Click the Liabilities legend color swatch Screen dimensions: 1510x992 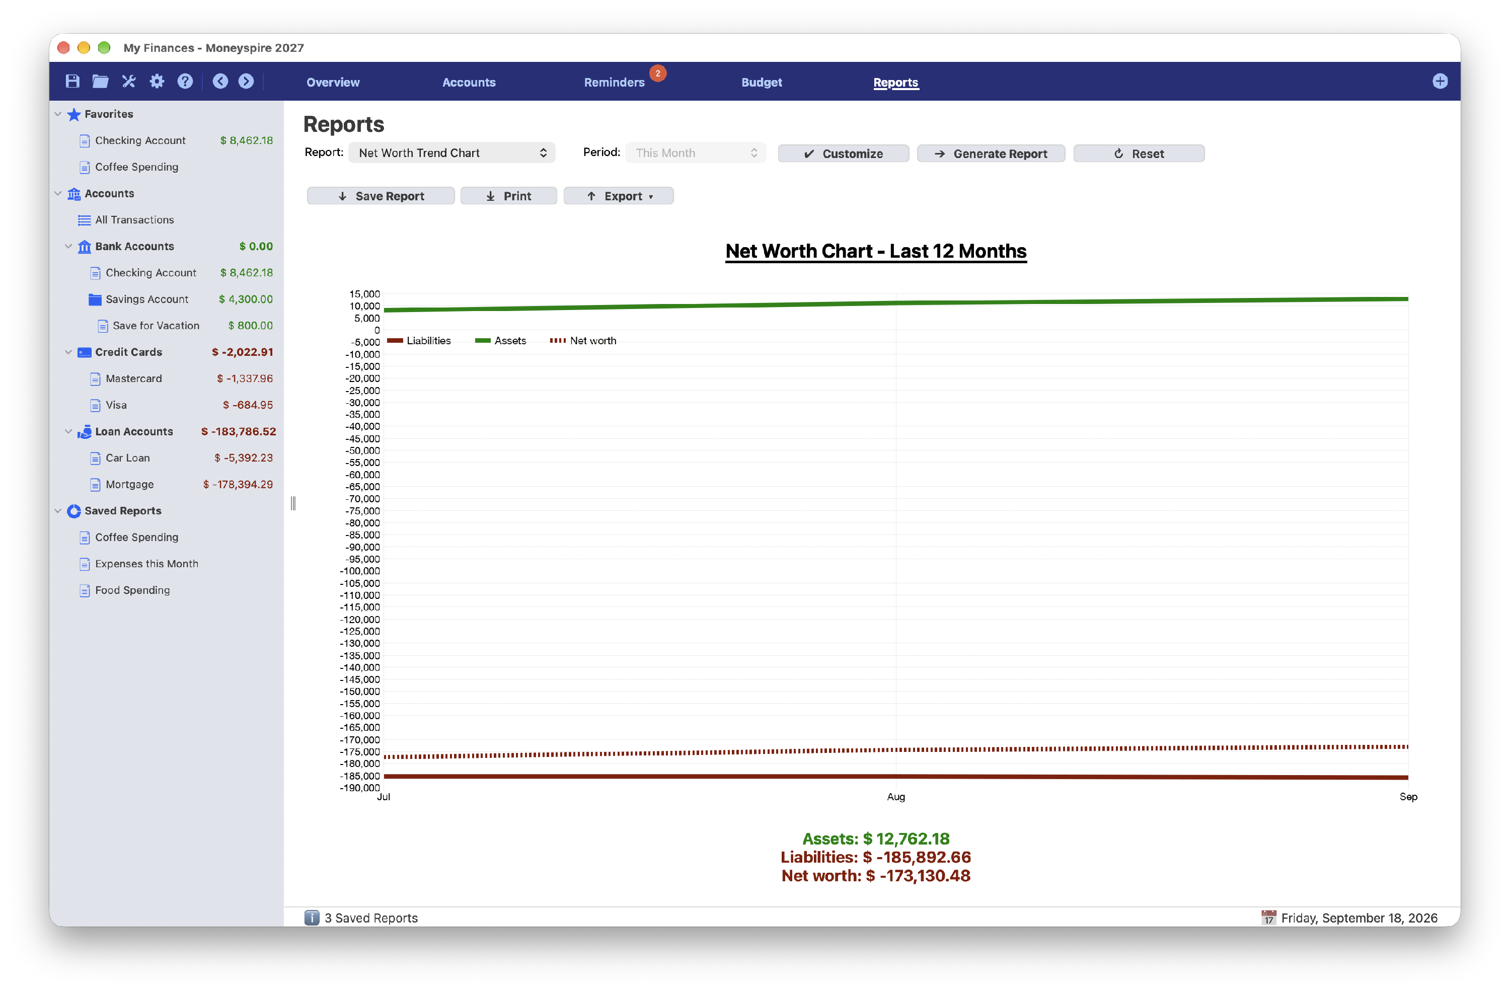(x=395, y=341)
